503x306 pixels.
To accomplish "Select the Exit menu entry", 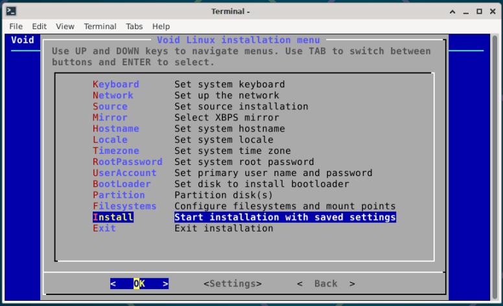I will point(104,228).
